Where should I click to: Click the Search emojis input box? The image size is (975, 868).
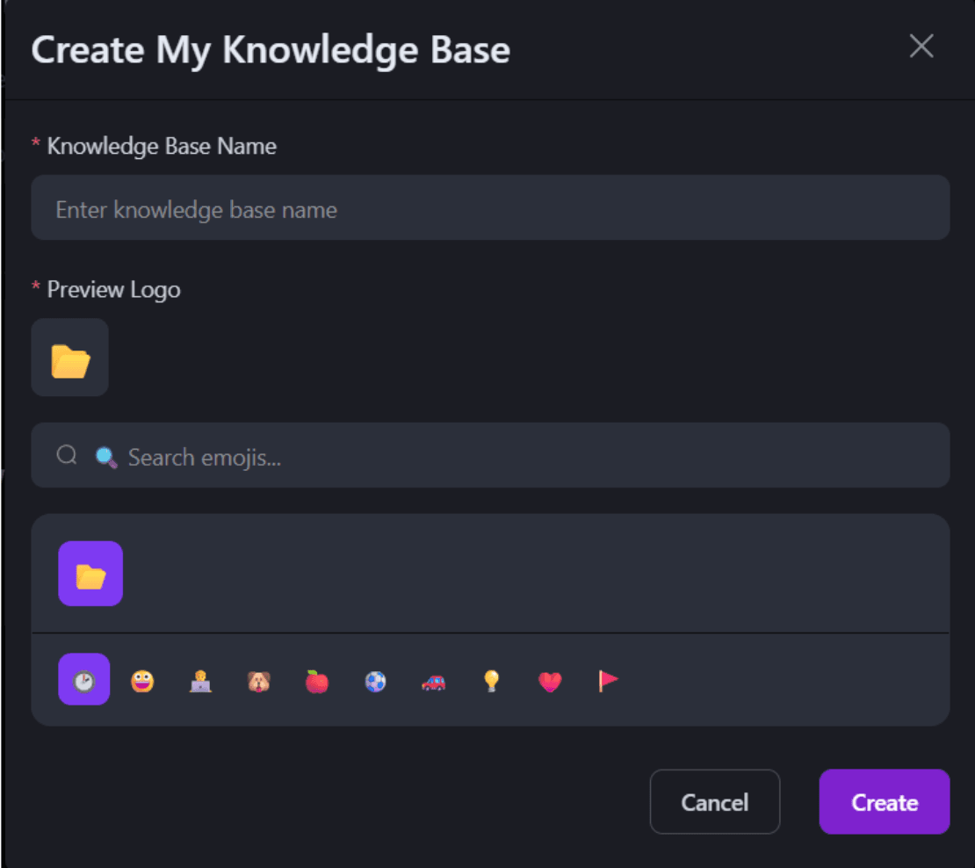[x=527, y=456]
